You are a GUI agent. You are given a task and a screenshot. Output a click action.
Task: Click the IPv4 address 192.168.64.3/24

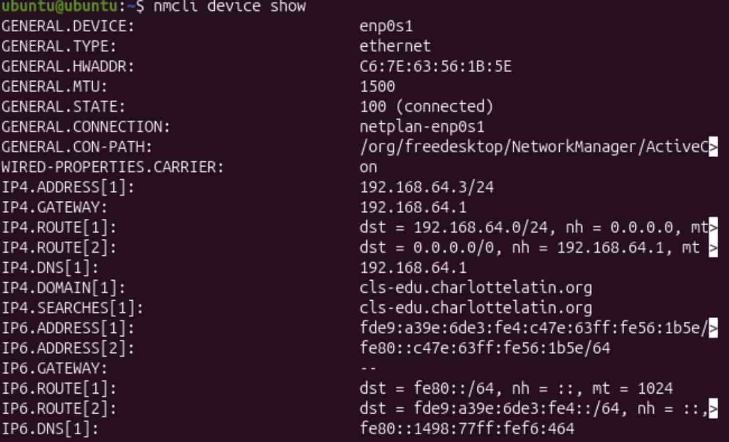tap(426, 187)
